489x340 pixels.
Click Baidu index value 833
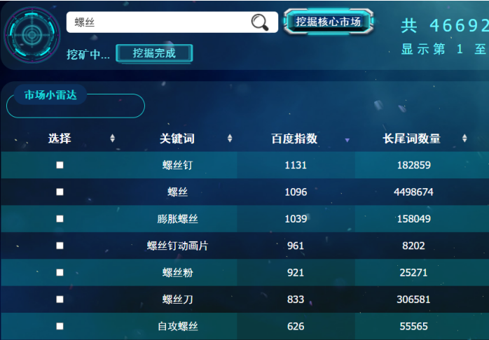[296, 299]
